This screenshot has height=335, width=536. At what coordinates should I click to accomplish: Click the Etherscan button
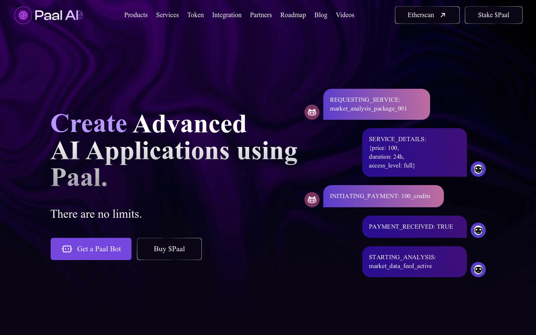(427, 15)
